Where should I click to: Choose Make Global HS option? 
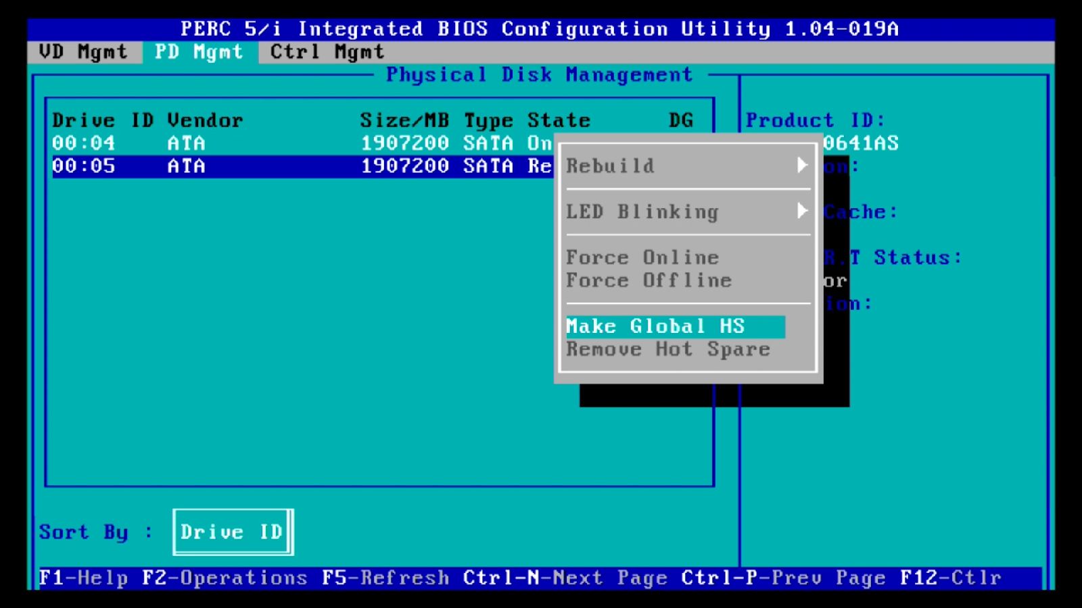pyautogui.click(x=655, y=326)
